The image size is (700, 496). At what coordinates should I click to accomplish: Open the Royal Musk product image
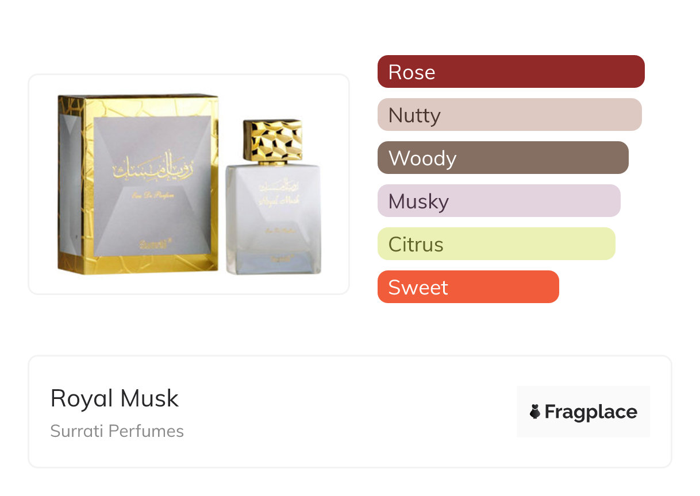189,184
